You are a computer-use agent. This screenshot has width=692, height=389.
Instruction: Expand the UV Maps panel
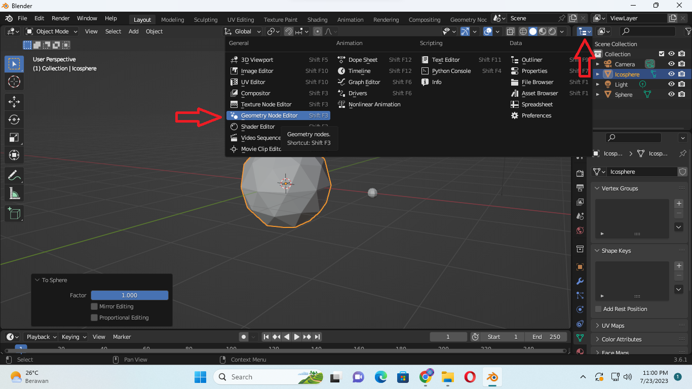(597, 326)
